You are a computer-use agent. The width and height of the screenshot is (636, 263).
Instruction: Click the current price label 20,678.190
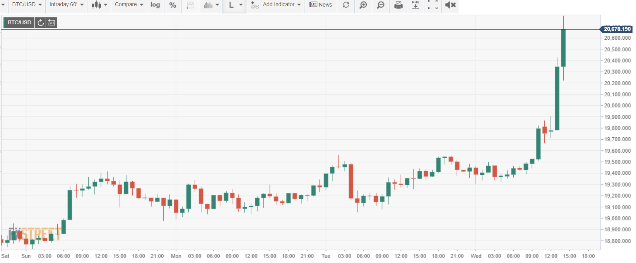(x=617, y=29)
